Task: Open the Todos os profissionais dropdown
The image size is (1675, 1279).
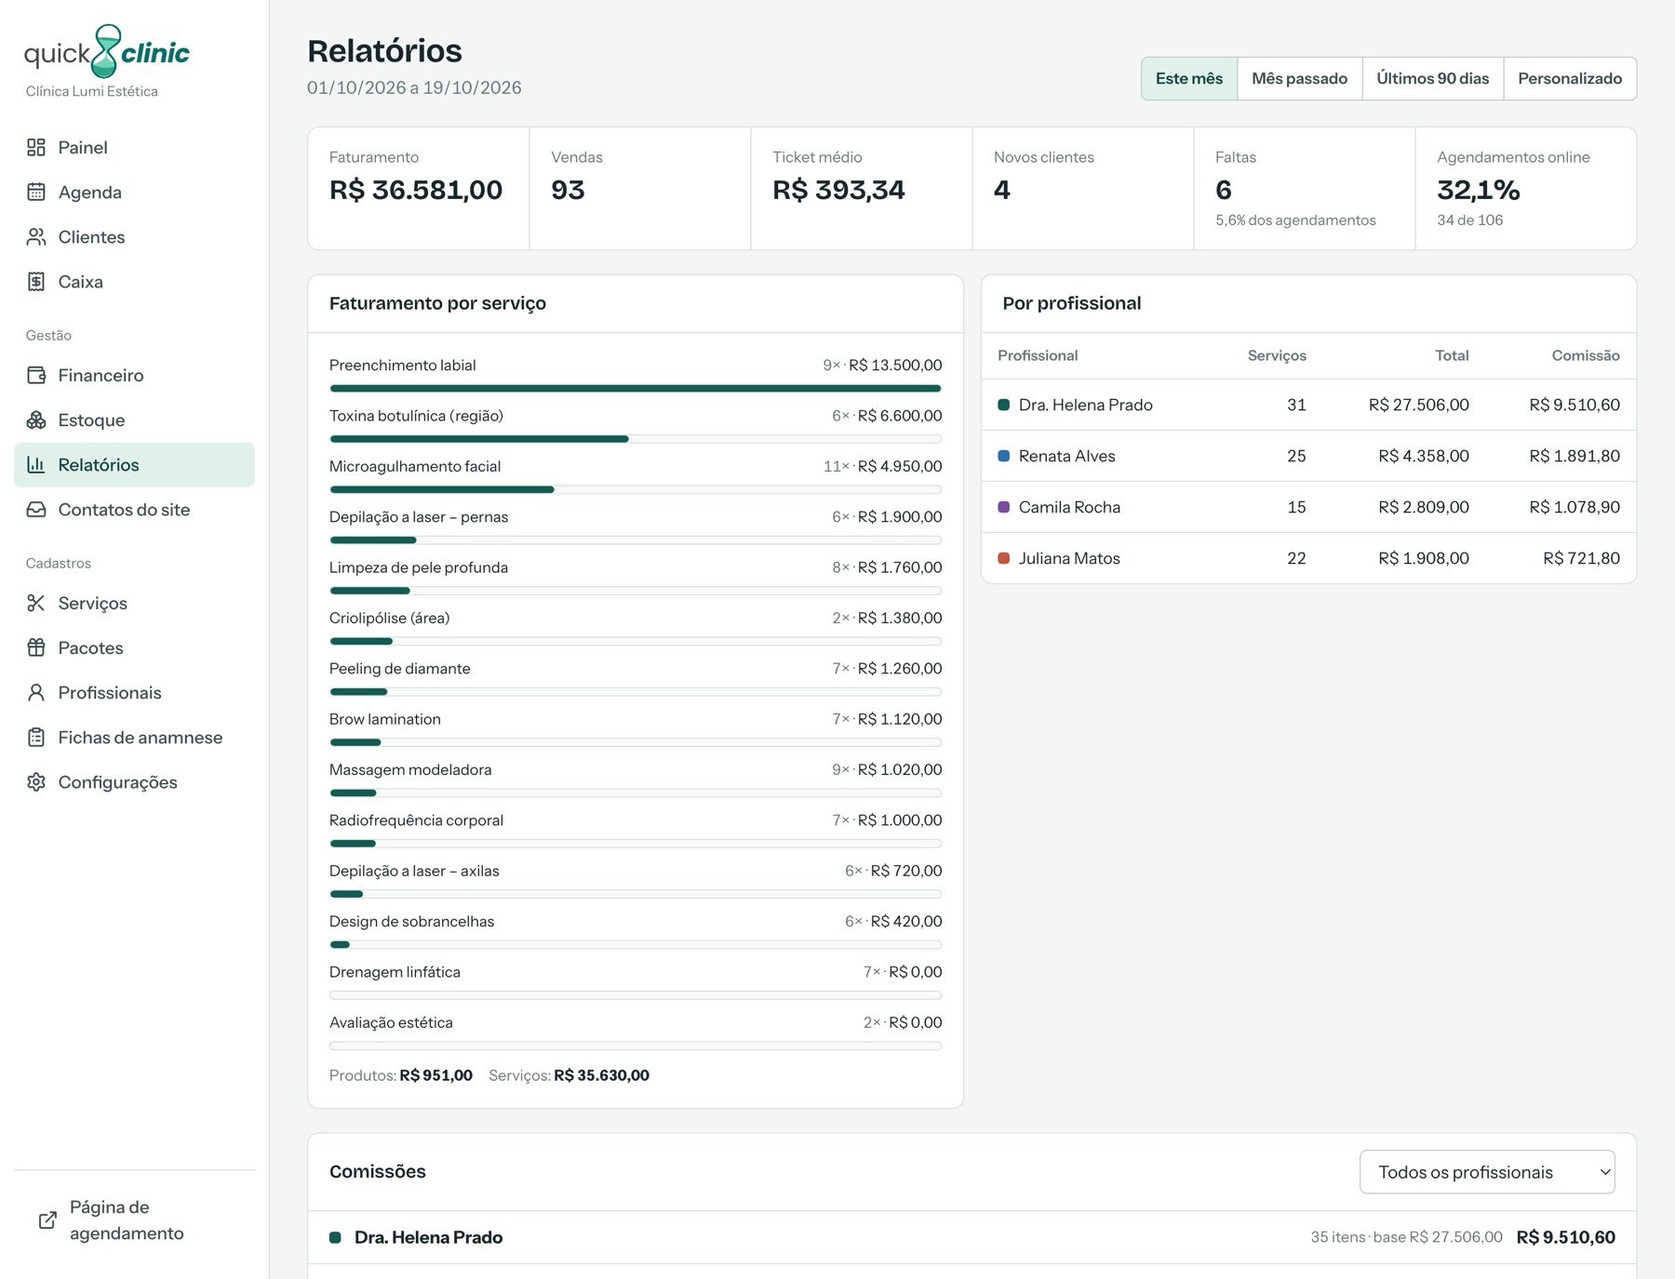Action: (1487, 1172)
